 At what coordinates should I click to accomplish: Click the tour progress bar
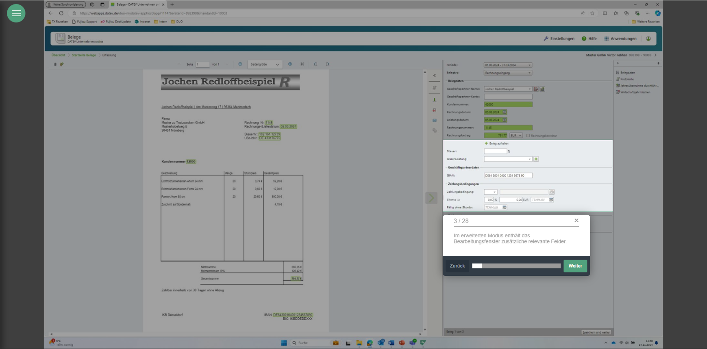tap(516, 266)
